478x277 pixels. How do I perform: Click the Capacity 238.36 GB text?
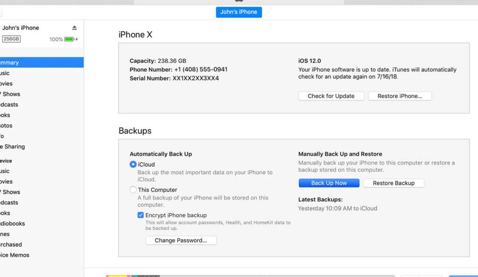tap(158, 61)
